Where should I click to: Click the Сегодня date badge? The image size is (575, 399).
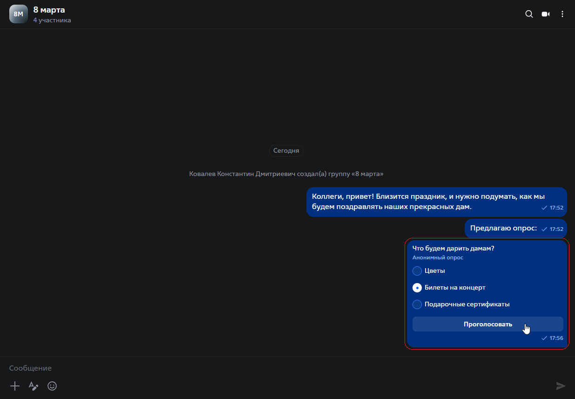pyautogui.click(x=286, y=150)
